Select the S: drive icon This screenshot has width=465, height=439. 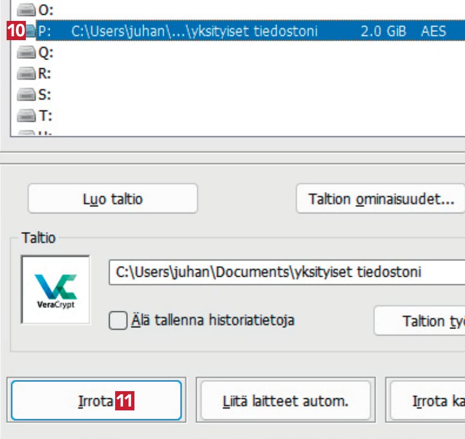(26, 95)
